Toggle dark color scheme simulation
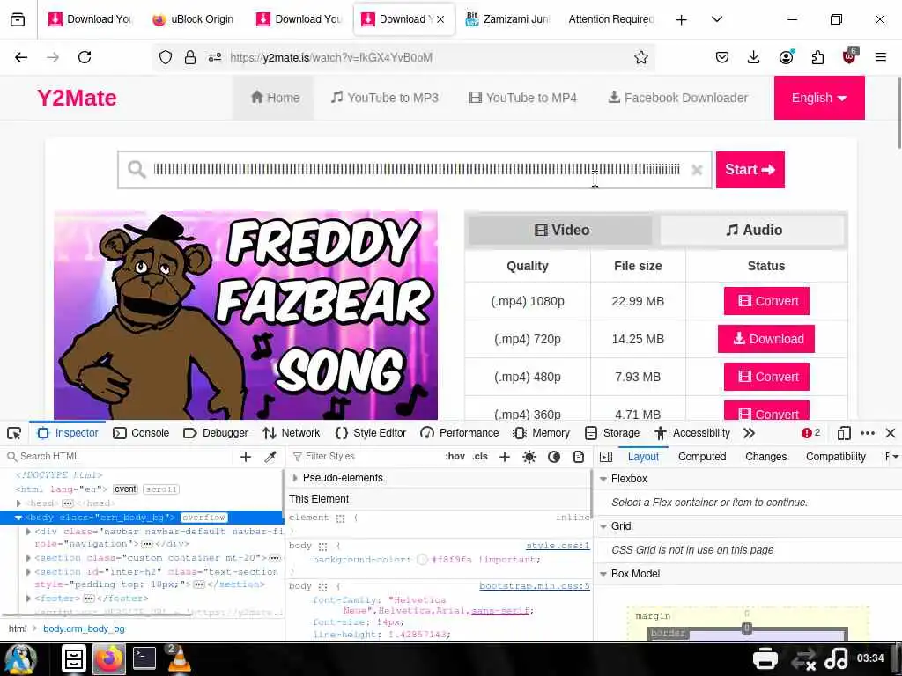 [x=554, y=457]
